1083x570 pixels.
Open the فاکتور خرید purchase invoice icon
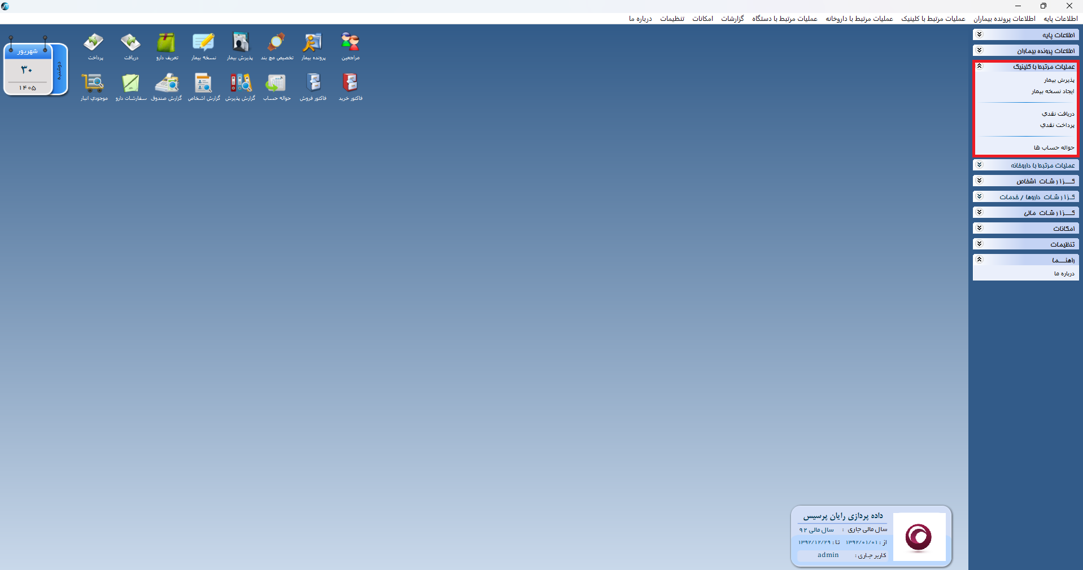[350, 87]
